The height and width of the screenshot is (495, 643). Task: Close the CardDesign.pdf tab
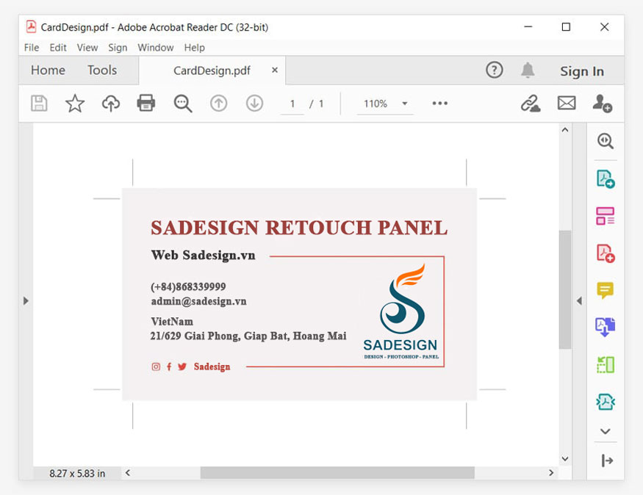275,70
